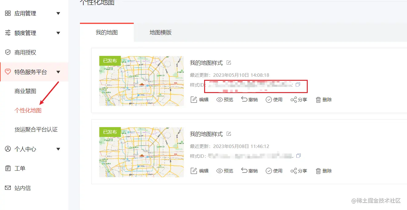Screen dimensions: 407x210
Task: Open 商业慧图 in the sidebar
Action: click(x=25, y=91)
